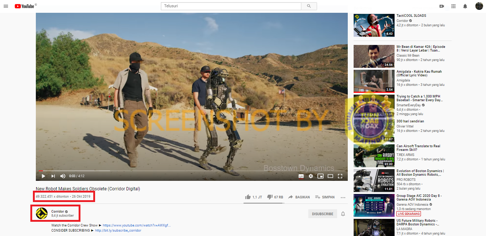This screenshot has height=236, width=486.
Task: Toggle subtitles/closed captions button
Action: [301, 176]
